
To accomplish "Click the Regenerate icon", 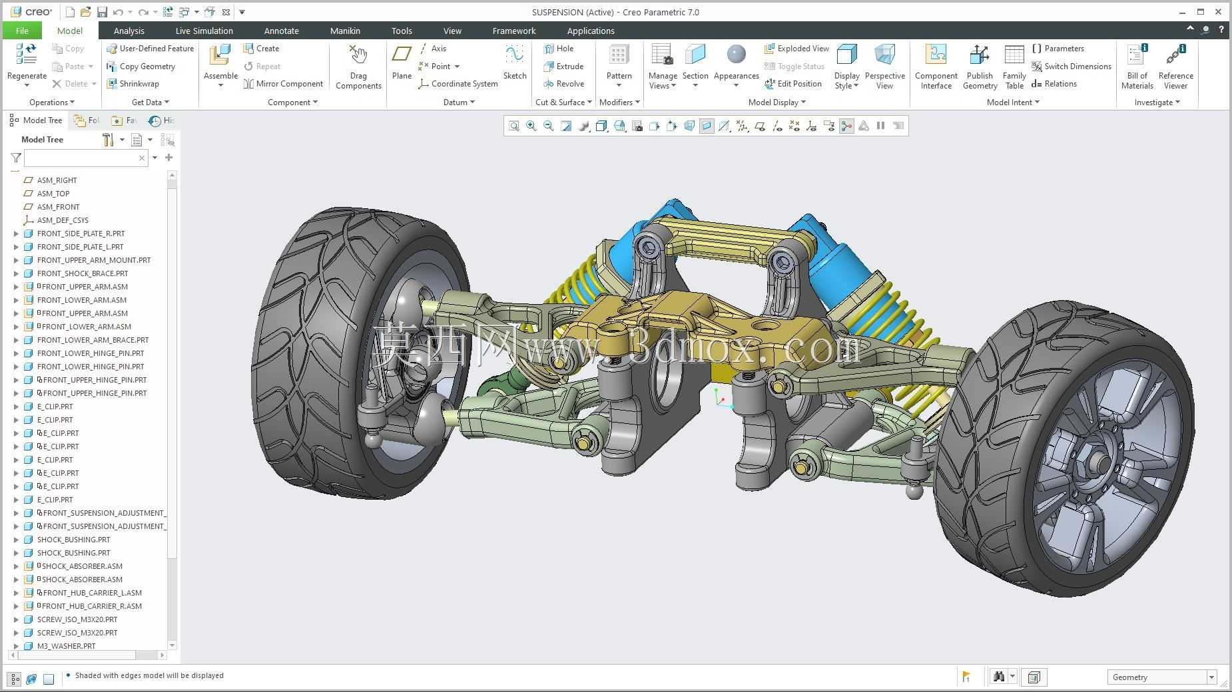I will tap(27, 55).
